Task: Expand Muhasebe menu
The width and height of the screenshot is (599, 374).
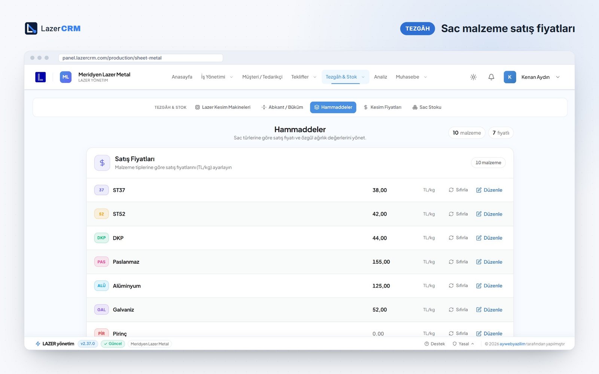Action: pos(411,77)
